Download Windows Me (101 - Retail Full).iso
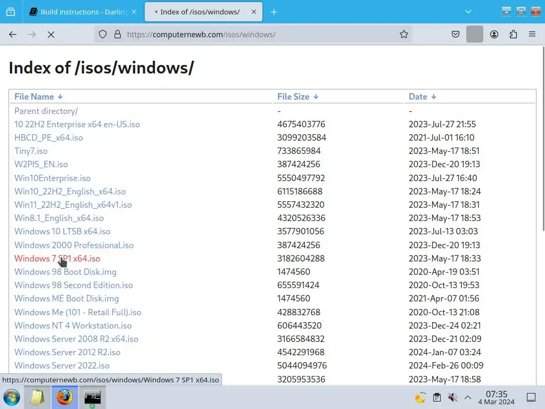This screenshot has height=409, width=545. (78, 312)
